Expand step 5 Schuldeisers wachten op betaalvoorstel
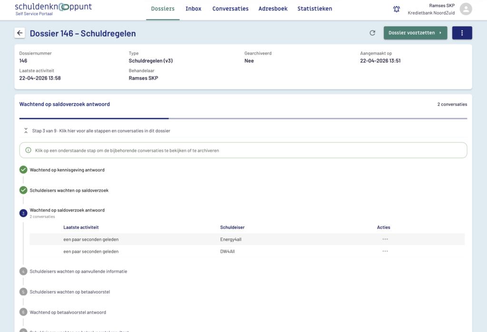The width and height of the screenshot is (487, 332). 69,292
